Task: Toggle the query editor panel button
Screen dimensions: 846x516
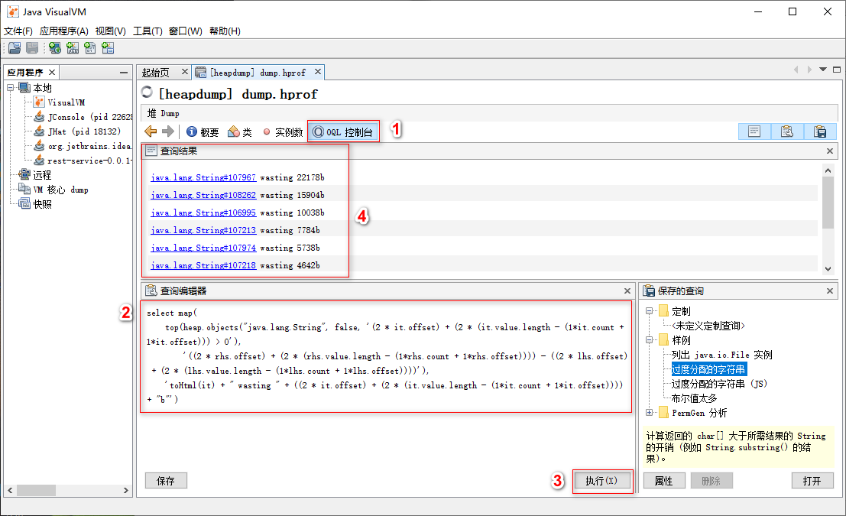Action: click(x=787, y=131)
